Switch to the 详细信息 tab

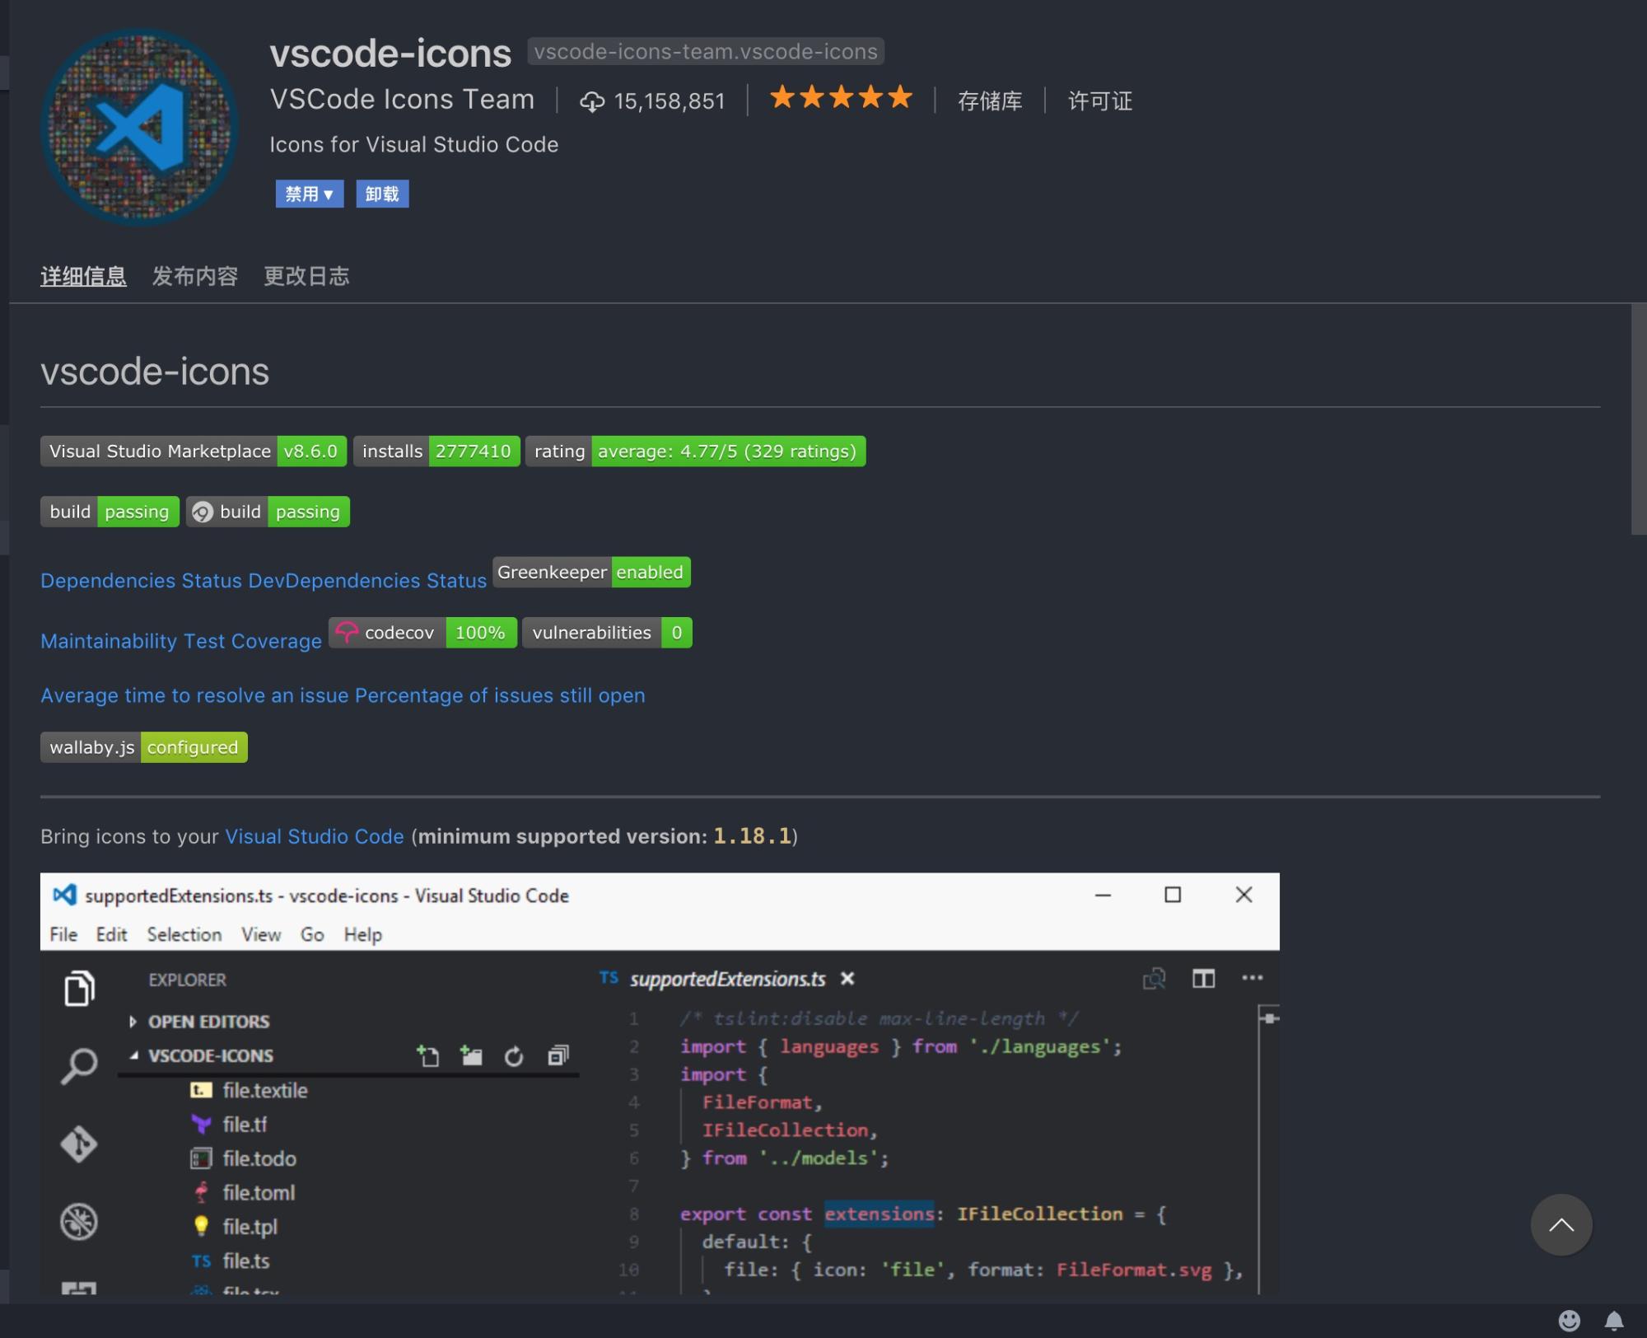tap(83, 276)
